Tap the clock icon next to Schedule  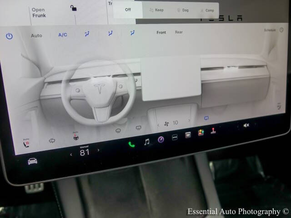click(281, 30)
